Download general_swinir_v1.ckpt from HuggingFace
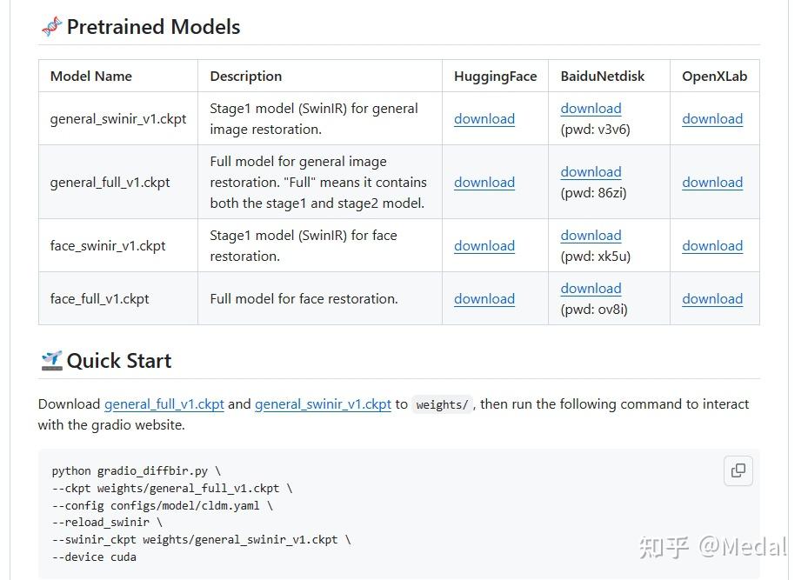808x580 pixels. [x=484, y=119]
